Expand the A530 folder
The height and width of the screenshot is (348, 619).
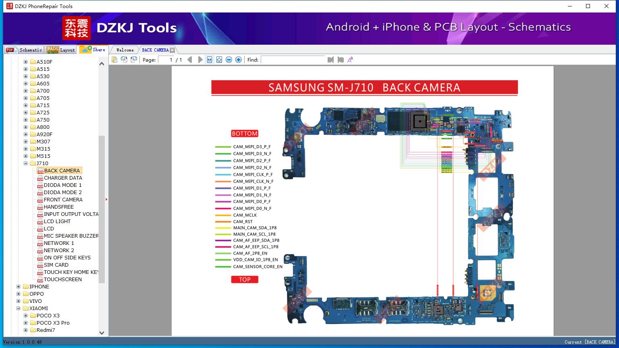coord(26,77)
